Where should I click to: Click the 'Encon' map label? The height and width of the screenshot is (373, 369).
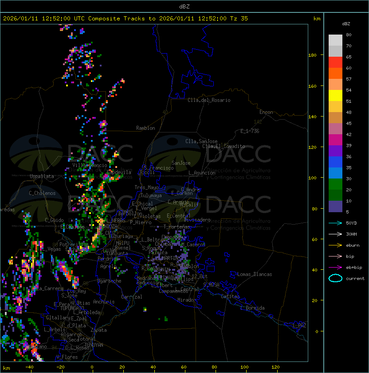pyautogui.click(x=266, y=112)
